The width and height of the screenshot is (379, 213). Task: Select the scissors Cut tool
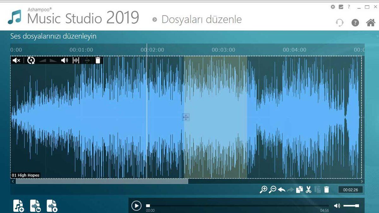click(x=308, y=189)
